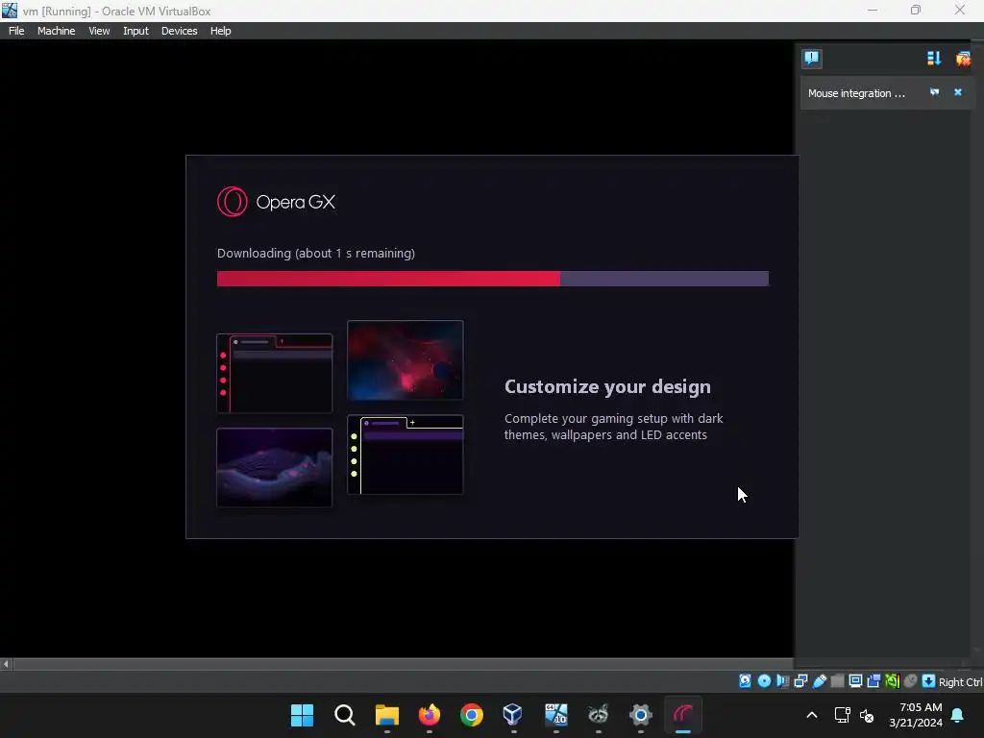Click the purple landscape wallpaper thumbnail
Screen dimensions: 984x738
point(274,468)
